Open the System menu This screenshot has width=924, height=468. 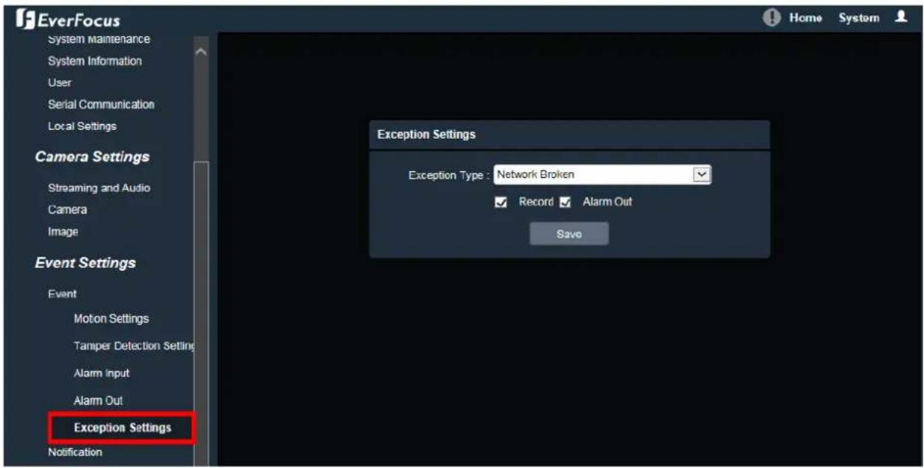859,18
